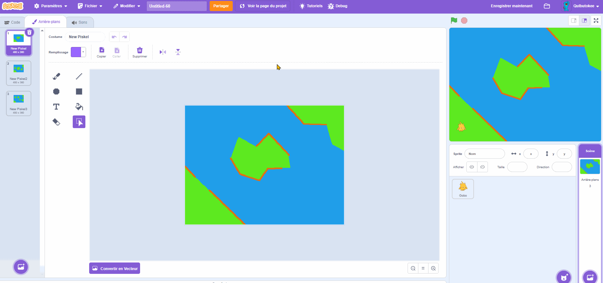This screenshot has width=603, height=283.
Task: Select the Eraser tool
Action: [56, 122]
